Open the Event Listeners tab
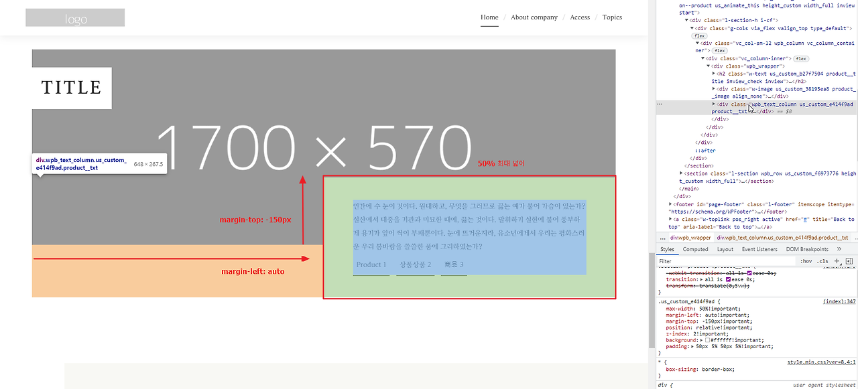The image size is (858, 389). [759, 249]
